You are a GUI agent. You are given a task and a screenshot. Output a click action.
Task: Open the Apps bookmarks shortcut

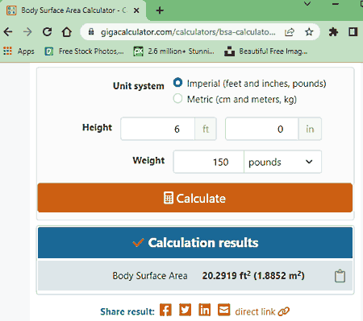point(19,51)
